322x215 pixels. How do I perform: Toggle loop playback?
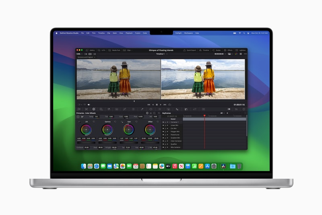(x=169, y=105)
